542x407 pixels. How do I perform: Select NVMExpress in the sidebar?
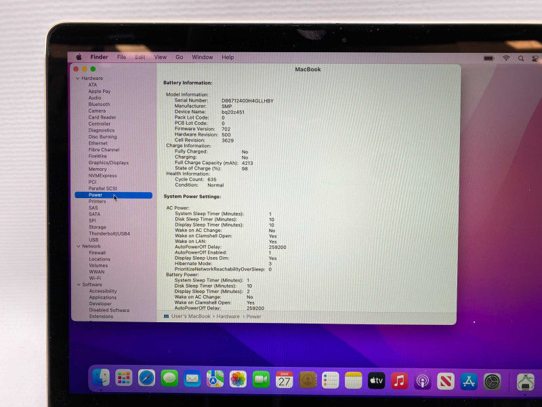coord(103,176)
